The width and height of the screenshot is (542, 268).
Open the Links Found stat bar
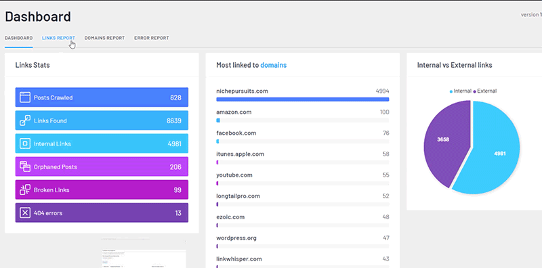(x=102, y=120)
